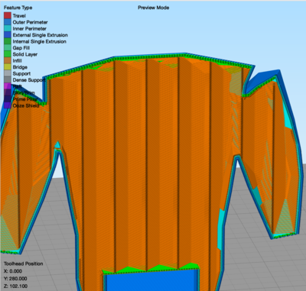306x291 pixels.
Task: Click the Ooze Shield purple swatch
Action: click(x=8, y=105)
